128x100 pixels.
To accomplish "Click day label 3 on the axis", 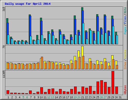I will 16,97.
